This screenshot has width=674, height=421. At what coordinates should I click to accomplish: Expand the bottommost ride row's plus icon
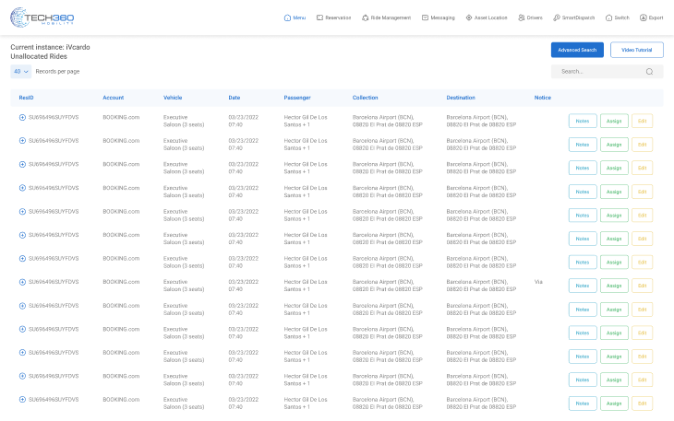(x=22, y=400)
